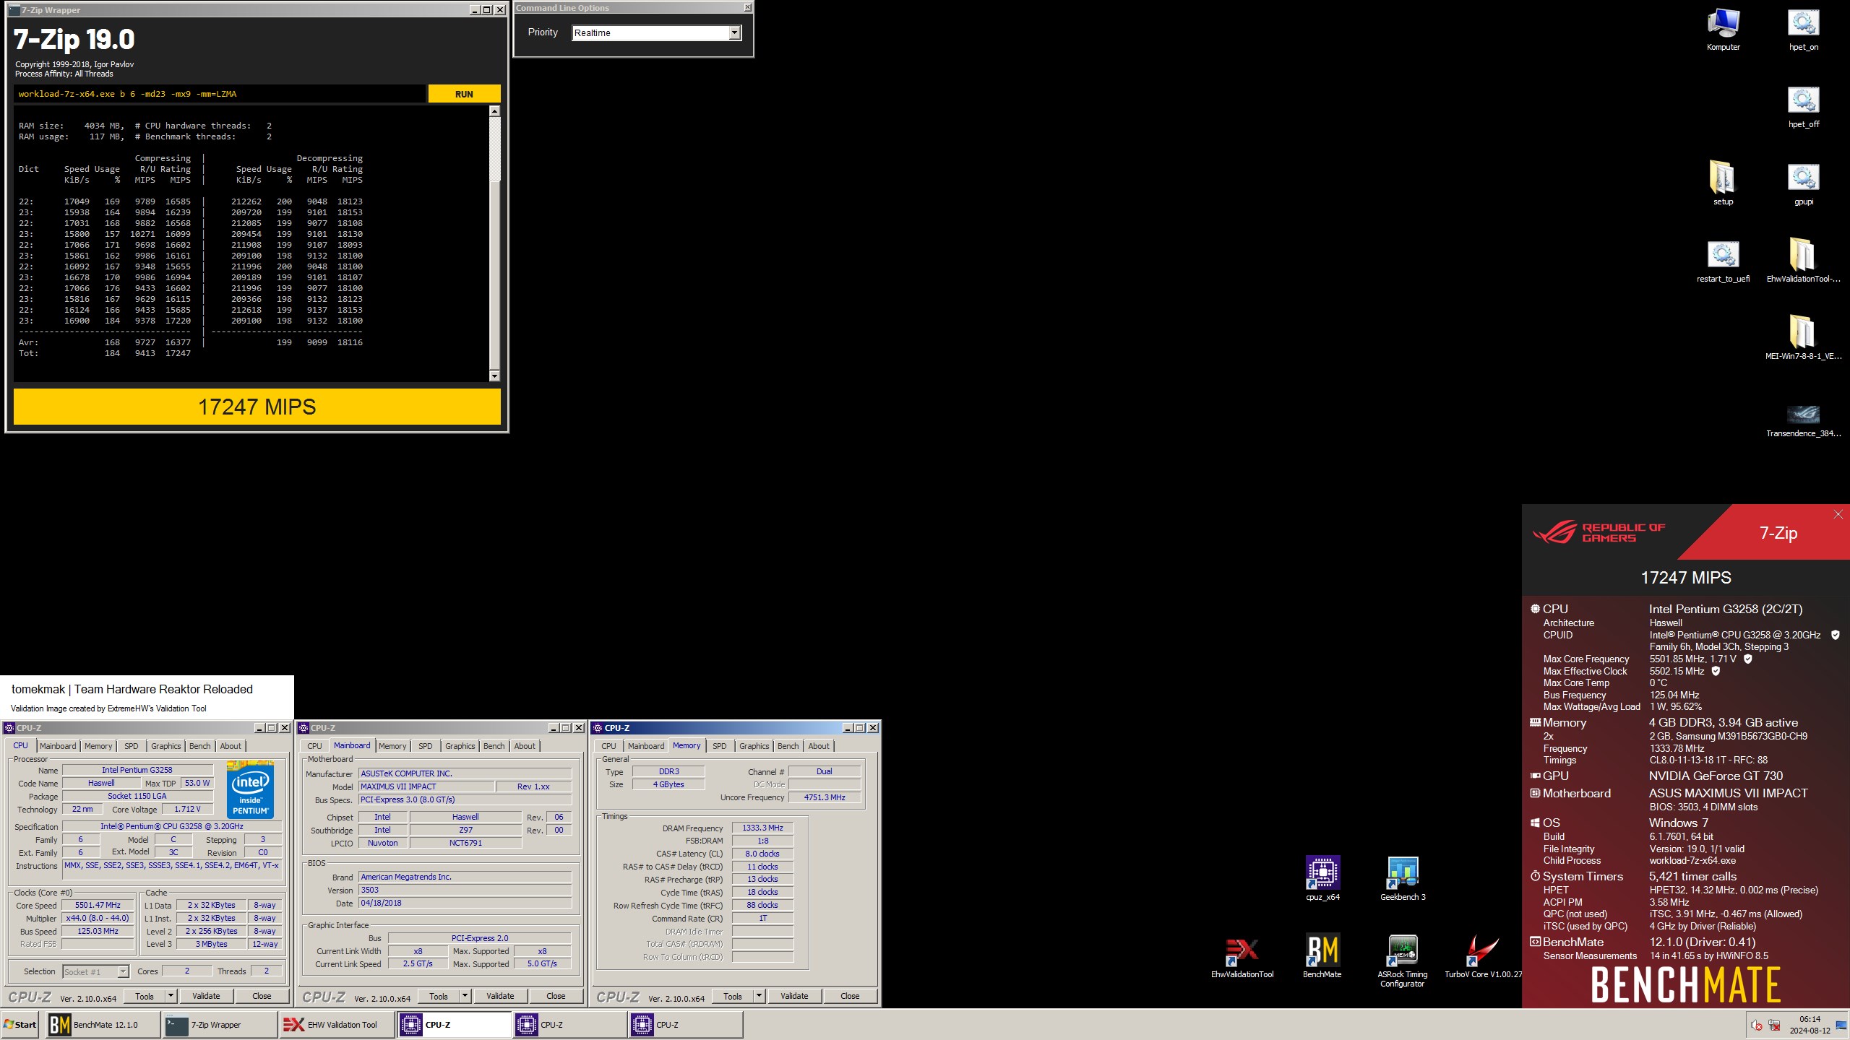The width and height of the screenshot is (1850, 1040).
Task: Launch ASRock Timing Configurator shortcut
Action: coord(1402,961)
